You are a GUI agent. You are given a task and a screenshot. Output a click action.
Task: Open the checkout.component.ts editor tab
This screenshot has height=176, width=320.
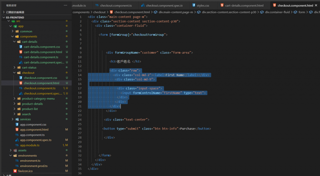point(114,6)
